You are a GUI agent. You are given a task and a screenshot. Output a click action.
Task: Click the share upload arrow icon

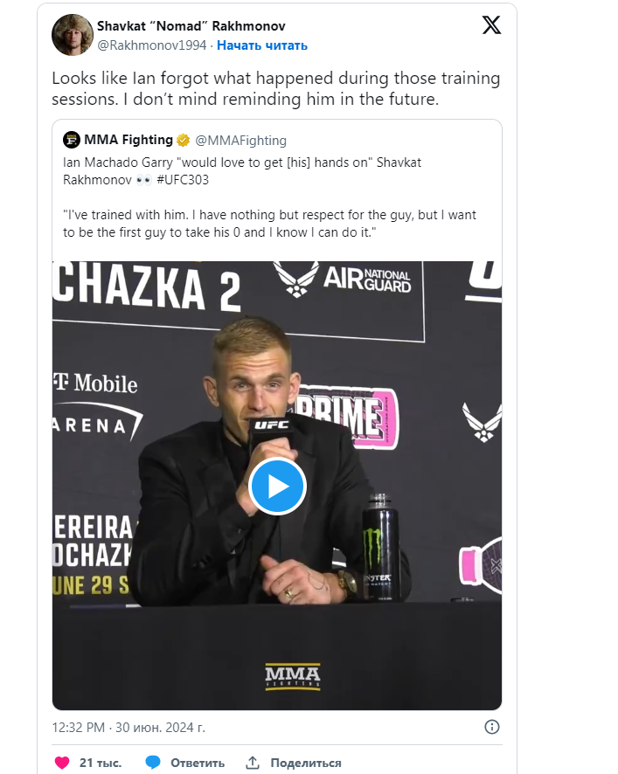click(253, 763)
